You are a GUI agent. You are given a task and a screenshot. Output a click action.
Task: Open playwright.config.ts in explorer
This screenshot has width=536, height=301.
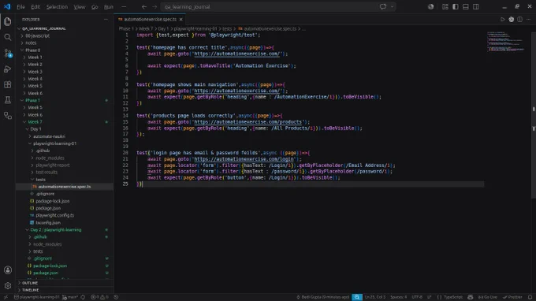click(x=65, y=215)
